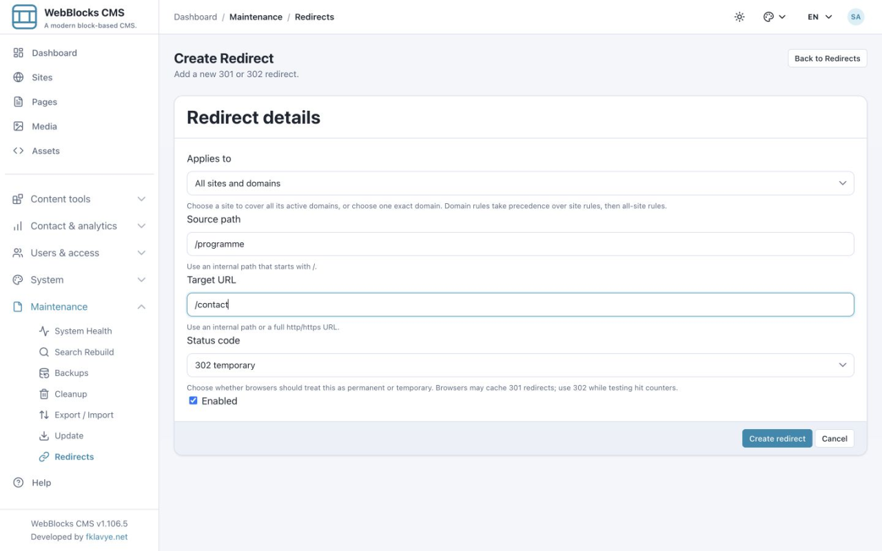Expand the Content tools section

(79, 199)
